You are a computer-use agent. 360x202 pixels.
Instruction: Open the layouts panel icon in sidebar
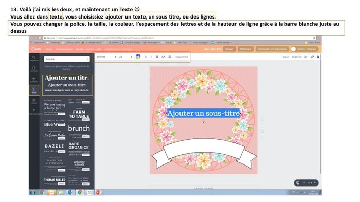[34, 69]
